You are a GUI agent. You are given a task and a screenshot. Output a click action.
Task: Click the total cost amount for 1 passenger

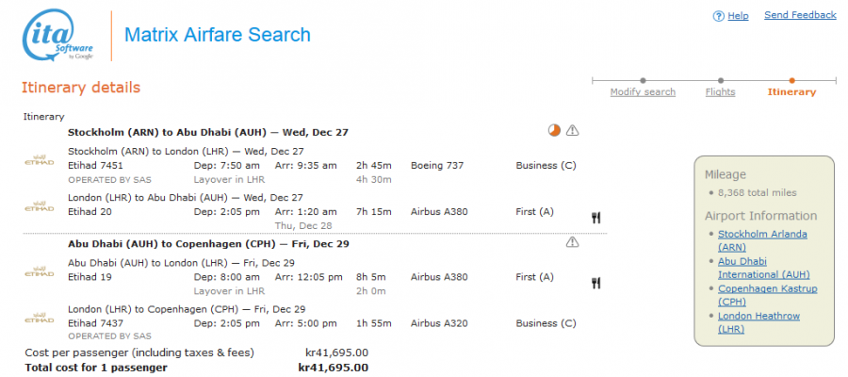click(x=333, y=367)
